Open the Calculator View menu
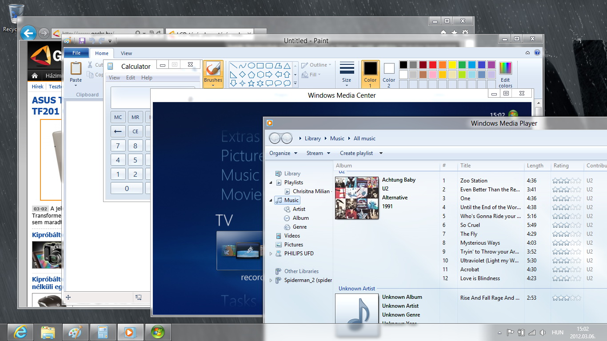This screenshot has height=341, width=607. click(x=114, y=78)
